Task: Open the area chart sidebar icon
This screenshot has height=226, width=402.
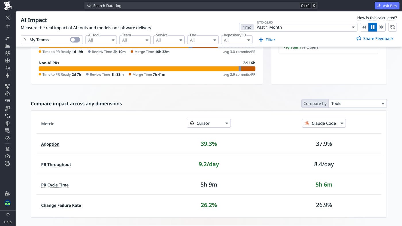Action: (x=8, y=46)
